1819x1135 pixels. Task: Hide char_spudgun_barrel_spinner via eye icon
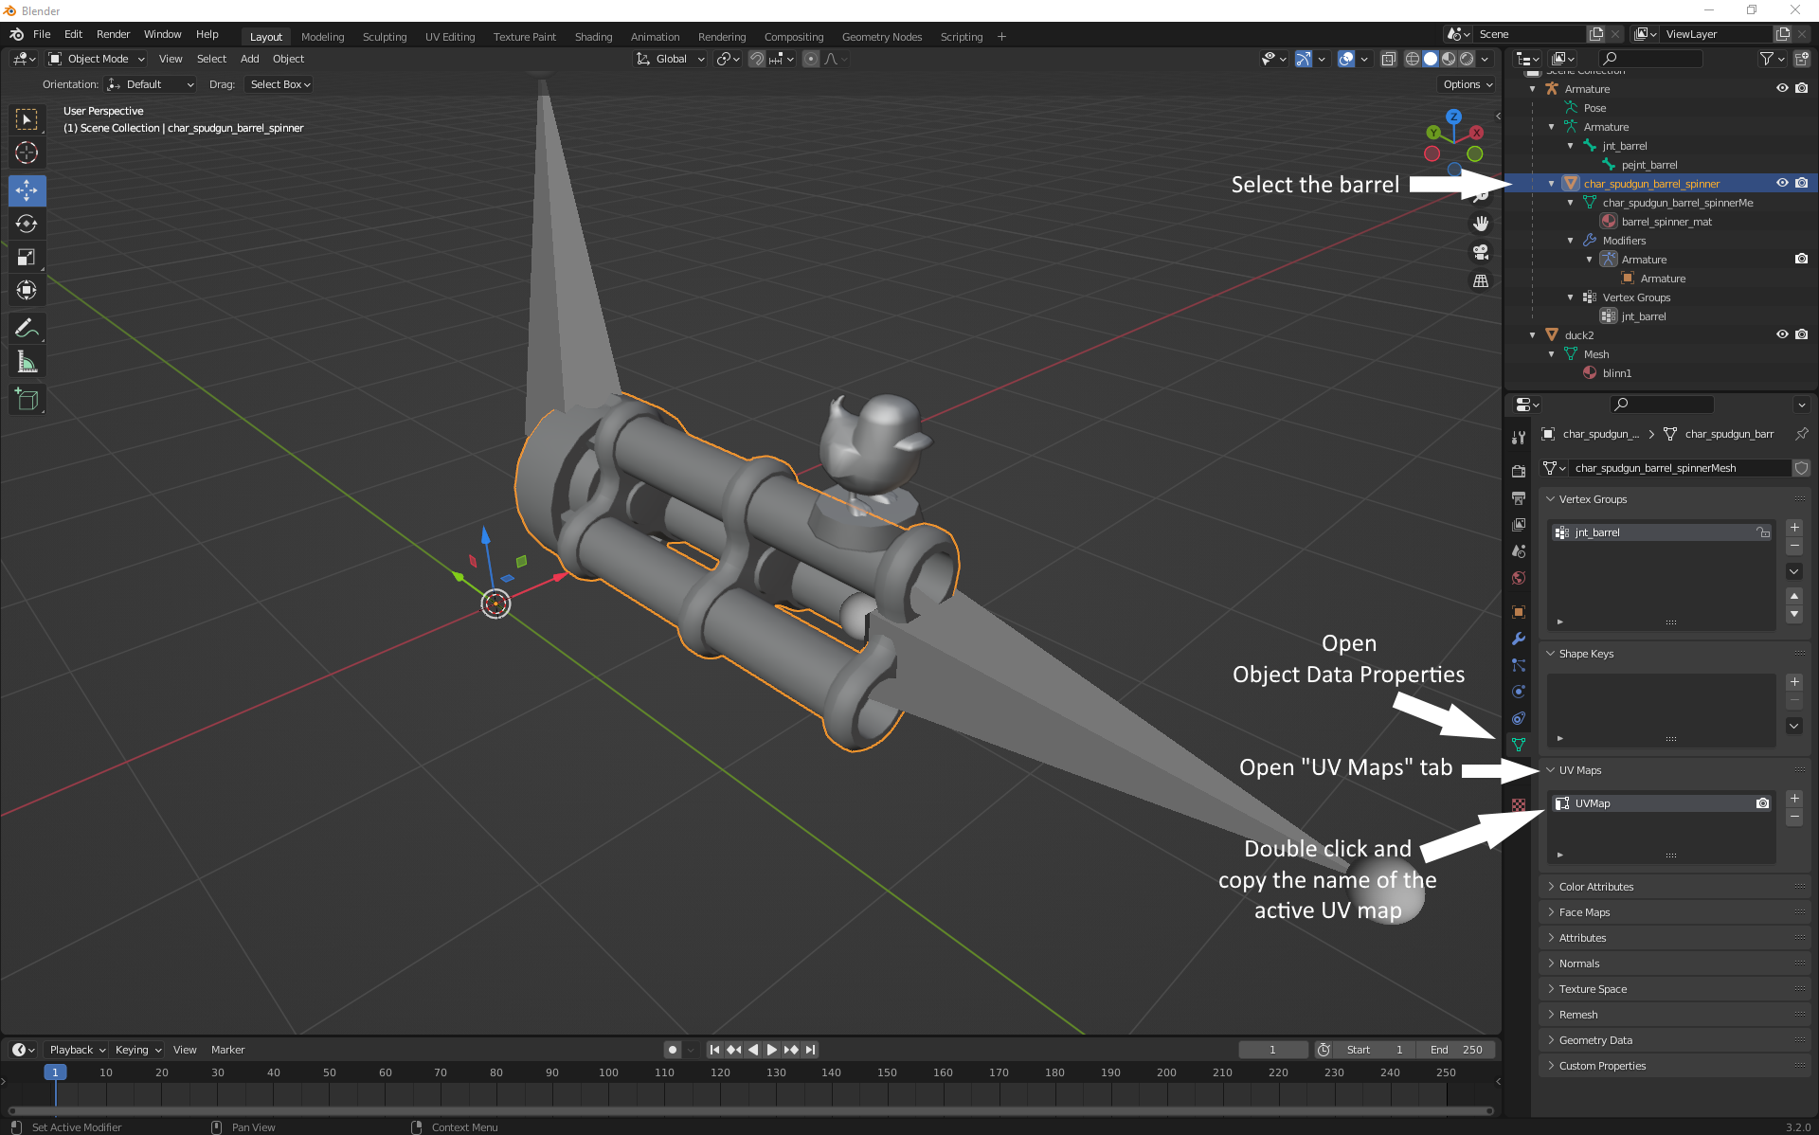point(1782,183)
